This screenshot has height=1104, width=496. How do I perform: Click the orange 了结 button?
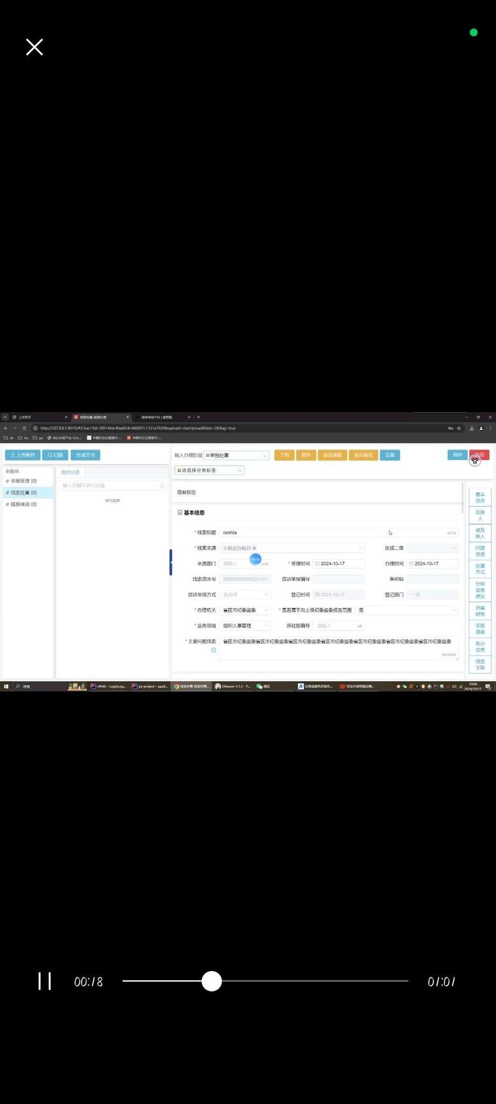click(285, 455)
